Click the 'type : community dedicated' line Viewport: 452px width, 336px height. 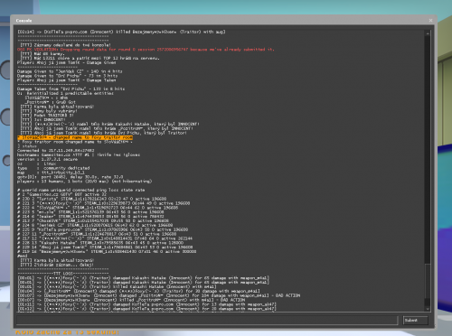tap(53, 168)
